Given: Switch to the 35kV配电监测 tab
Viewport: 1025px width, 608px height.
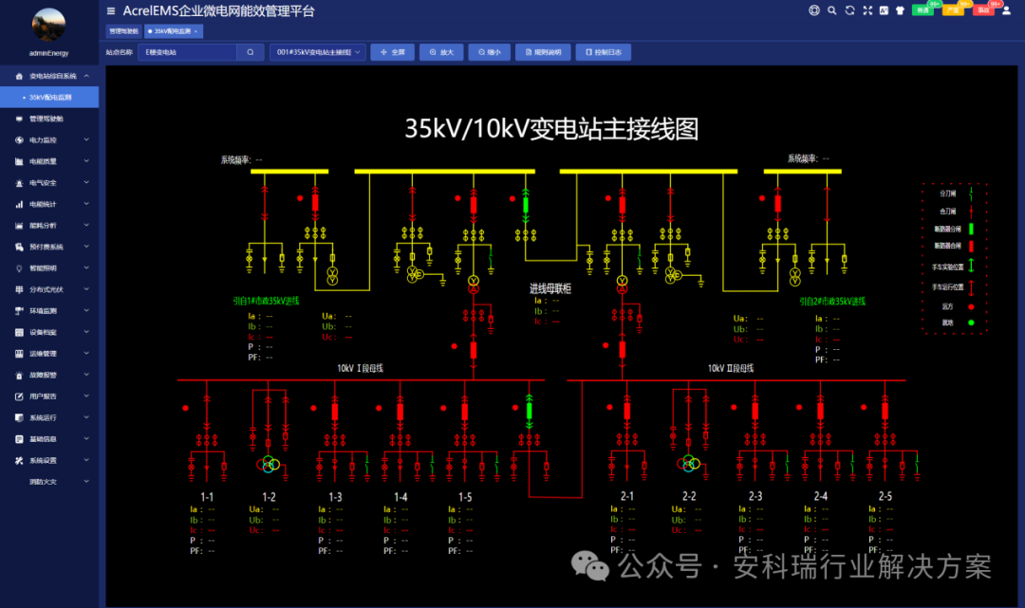Looking at the screenshot, I should [173, 31].
